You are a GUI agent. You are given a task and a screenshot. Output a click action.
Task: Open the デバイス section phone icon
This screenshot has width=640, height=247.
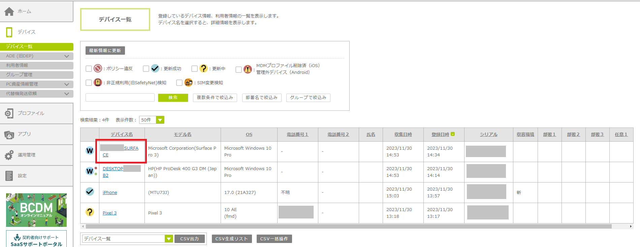tap(9, 32)
